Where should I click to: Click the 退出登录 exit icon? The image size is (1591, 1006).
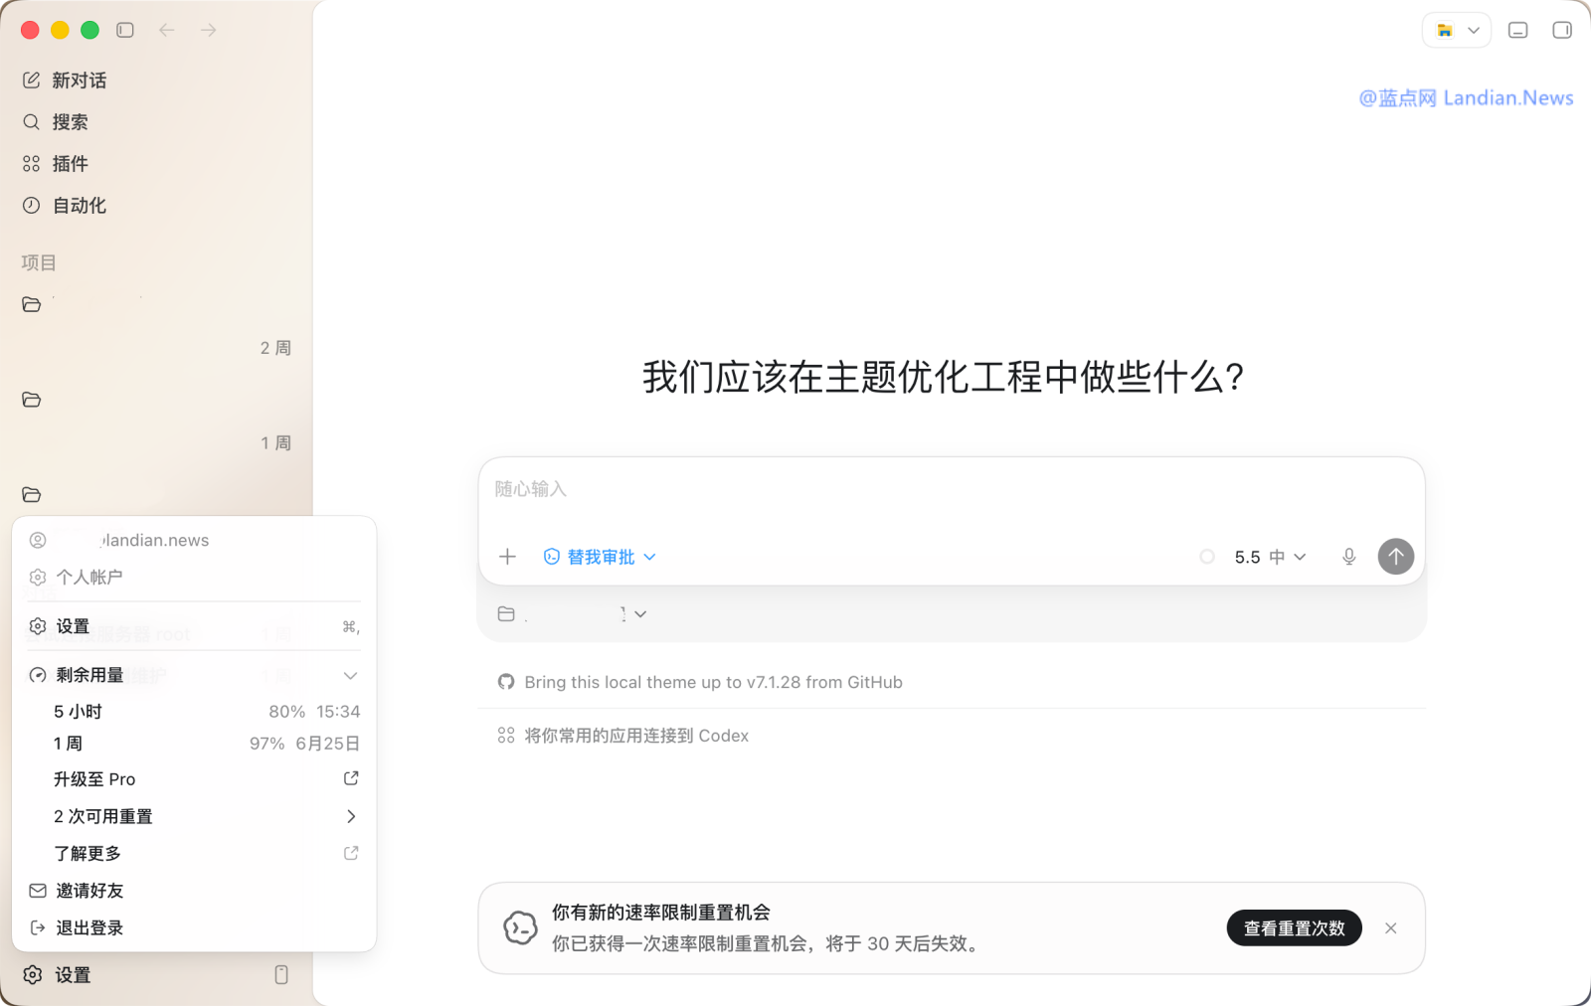(38, 927)
